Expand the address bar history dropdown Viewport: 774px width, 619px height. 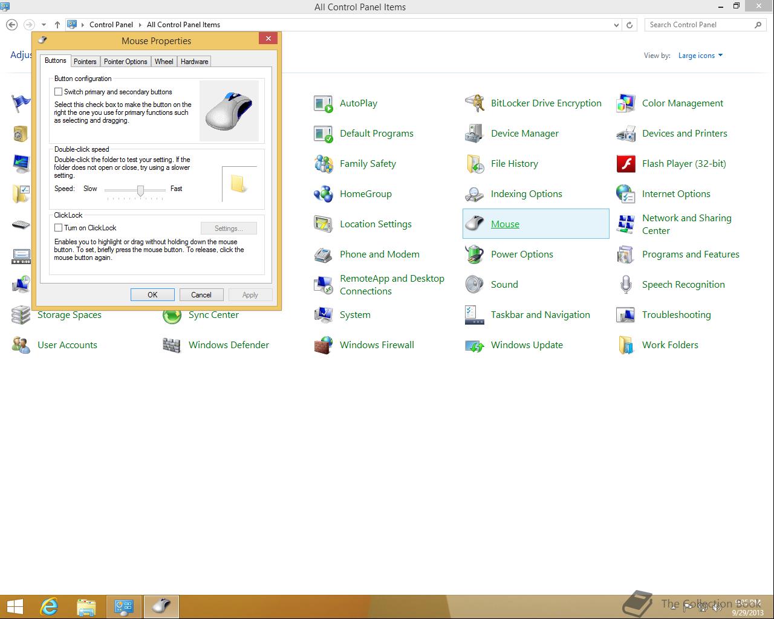pyautogui.click(x=616, y=25)
